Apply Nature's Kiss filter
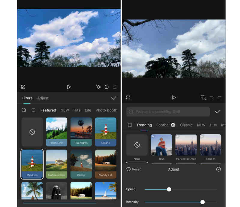The image size is (240, 207). [56, 164]
